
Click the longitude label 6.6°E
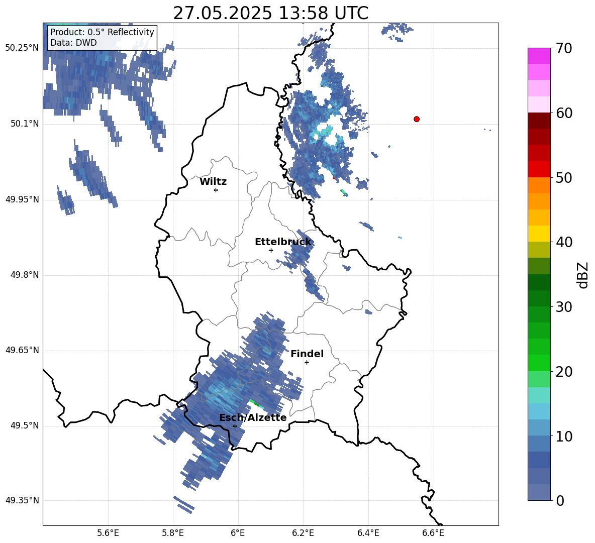click(x=433, y=533)
